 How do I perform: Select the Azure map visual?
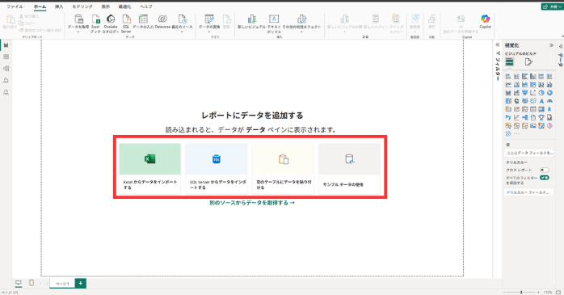541,101
